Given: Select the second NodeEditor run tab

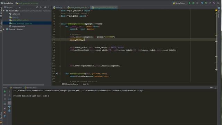Looking at the screenshot, I should pos(31,87).
